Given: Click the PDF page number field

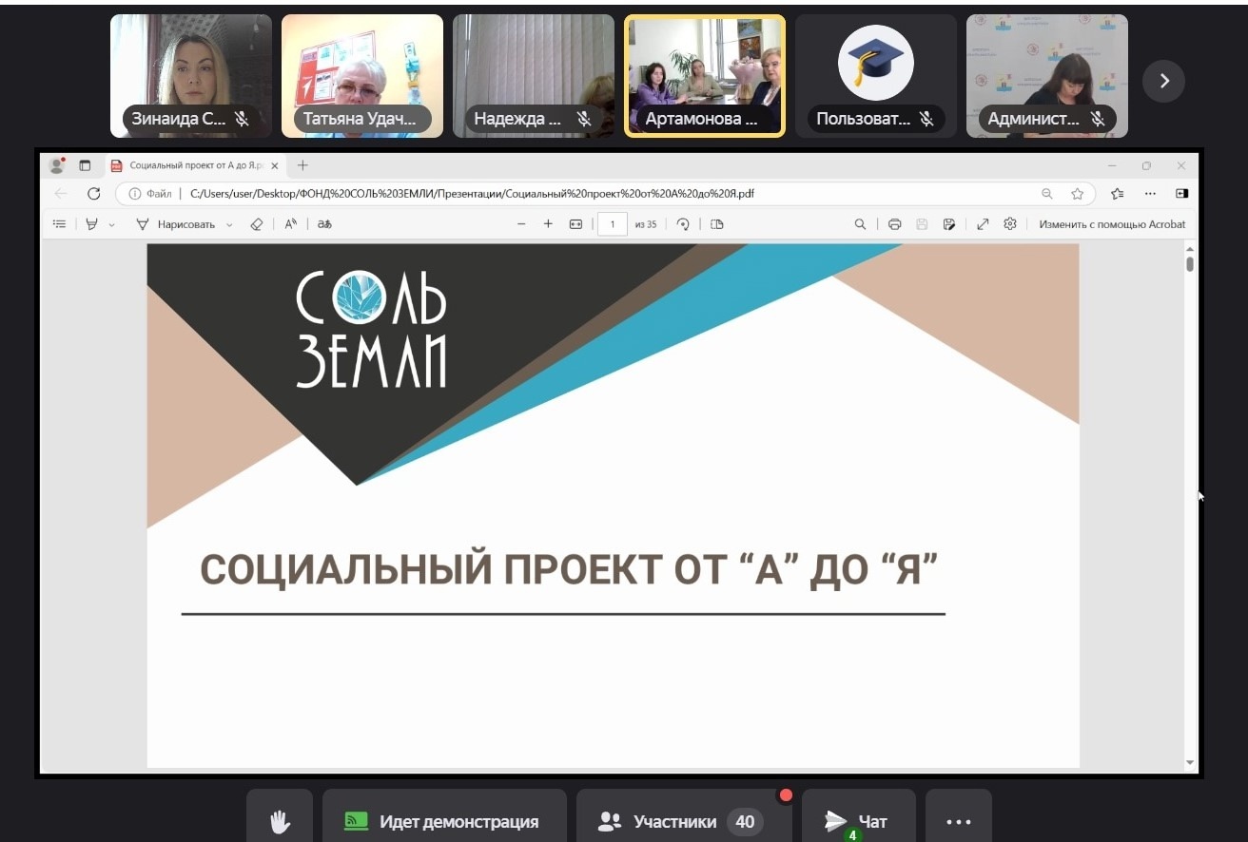Looking at the screenshot, I should [x=613, y=224].
